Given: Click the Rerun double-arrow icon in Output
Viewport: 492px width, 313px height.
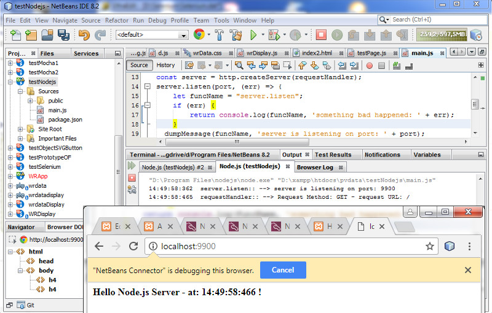Looking at the screenshot, I should click(132, 166).
